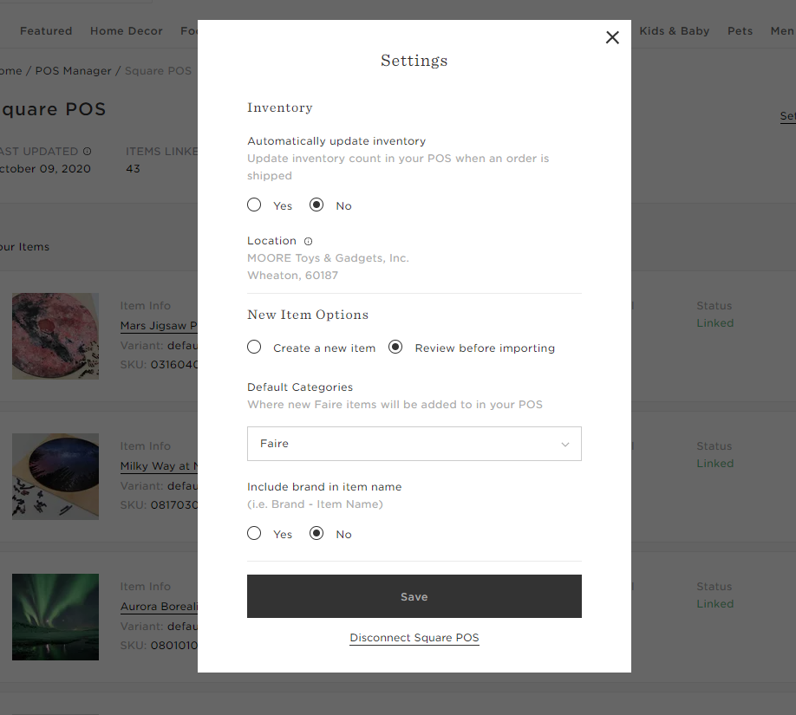The image size is (796, 715).
Task: Go to the Pets category
Action: pos(740,31)
